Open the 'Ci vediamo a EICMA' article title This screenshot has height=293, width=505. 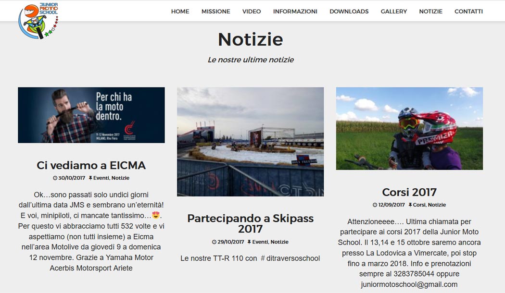91,165
